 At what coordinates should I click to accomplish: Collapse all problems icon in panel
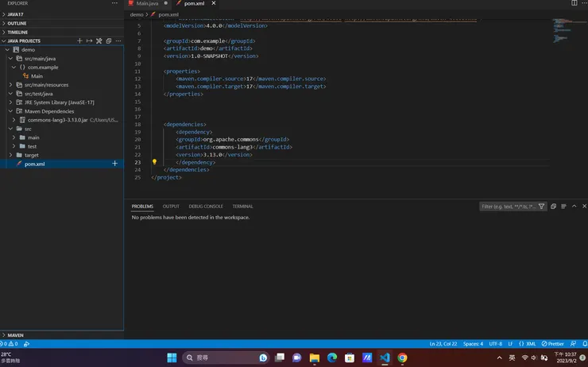pyautogui.click(x=553, y=207)
